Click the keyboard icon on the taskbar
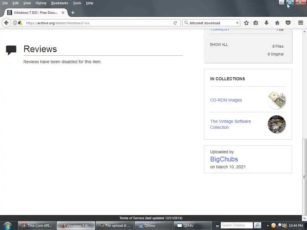The image size is (307, 230). [217, 226]
